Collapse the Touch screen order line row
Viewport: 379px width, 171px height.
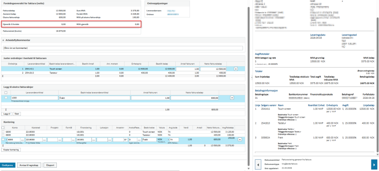click(235, 69)
